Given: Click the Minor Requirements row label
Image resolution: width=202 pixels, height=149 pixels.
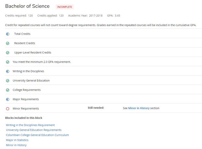Looking at the screenshot, I should click(x=26, y=109).
